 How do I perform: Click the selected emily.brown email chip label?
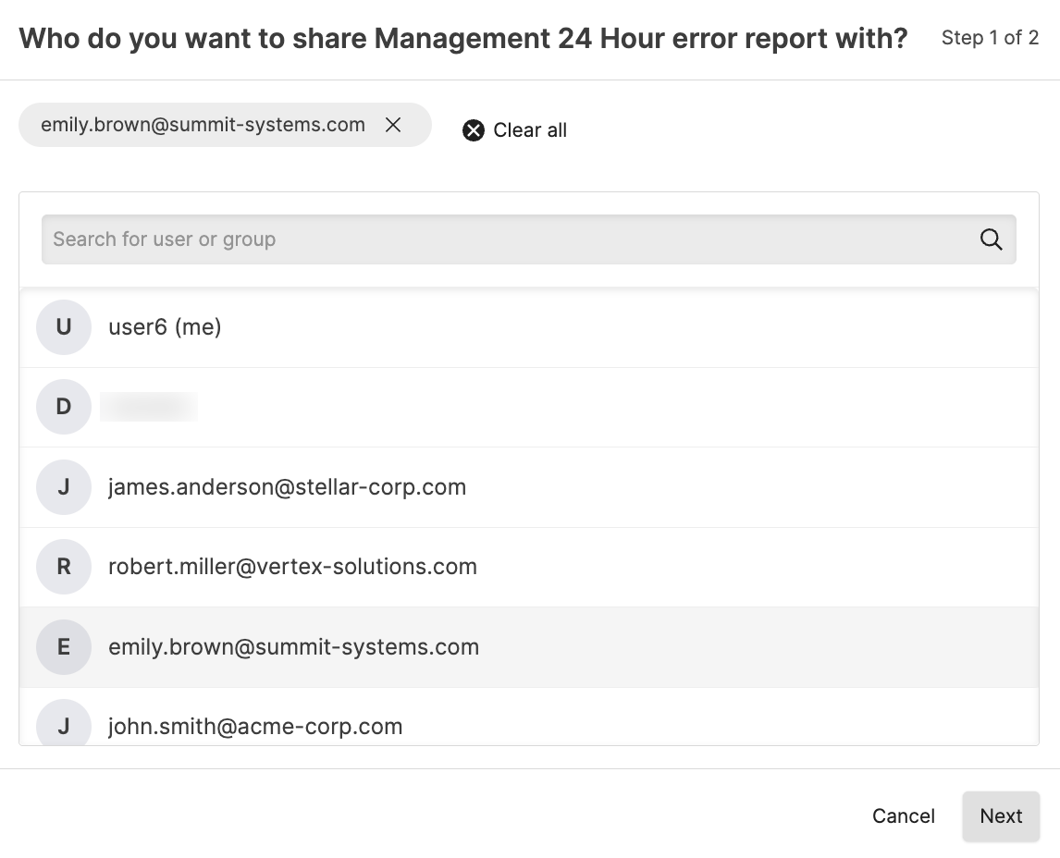pyautogui.click(x=203, y=125)
